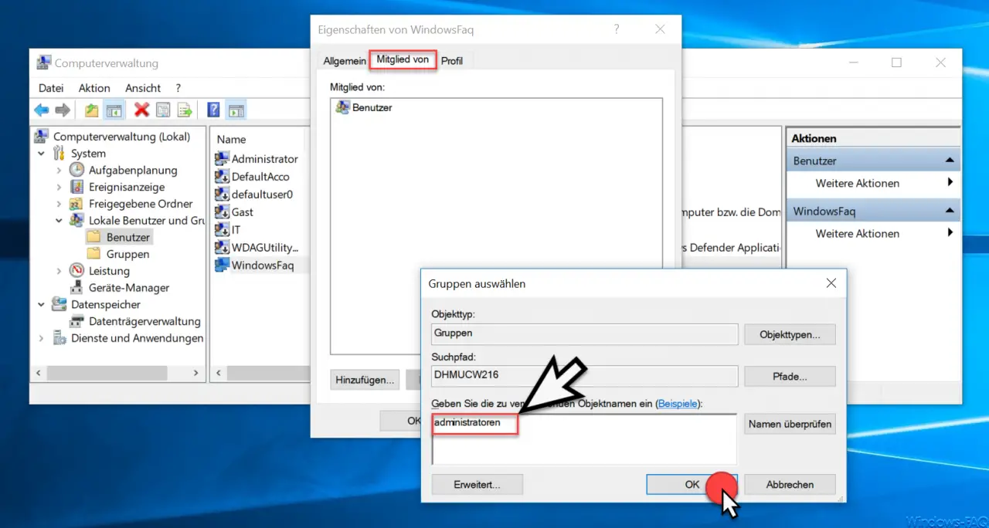Screen dimensions: 989x528
Task: Collapse the Datenspeicher node
Action: click(x=42, y=304)
